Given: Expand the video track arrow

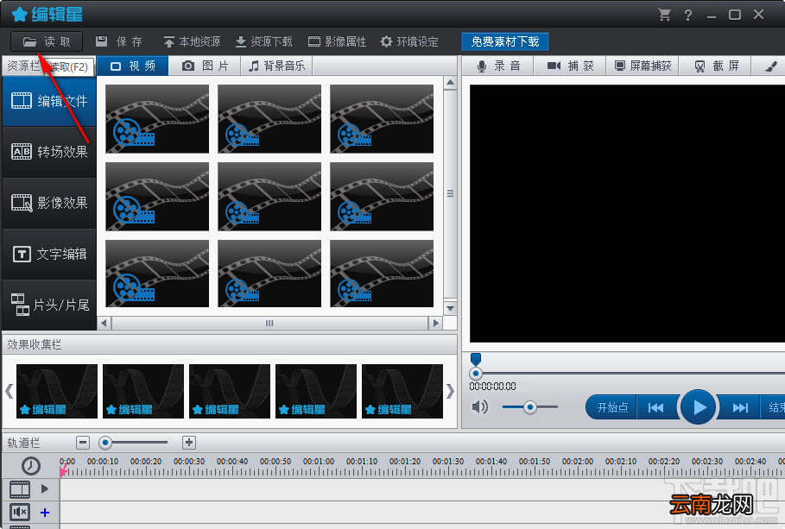Looking at the screenshot, I should click(x=45, y=488).
